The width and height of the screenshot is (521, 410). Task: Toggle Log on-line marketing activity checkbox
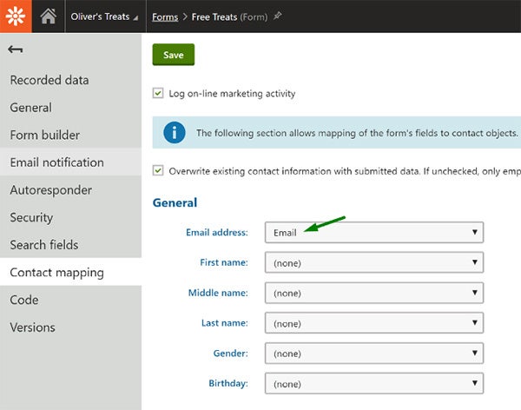[158, 94]
